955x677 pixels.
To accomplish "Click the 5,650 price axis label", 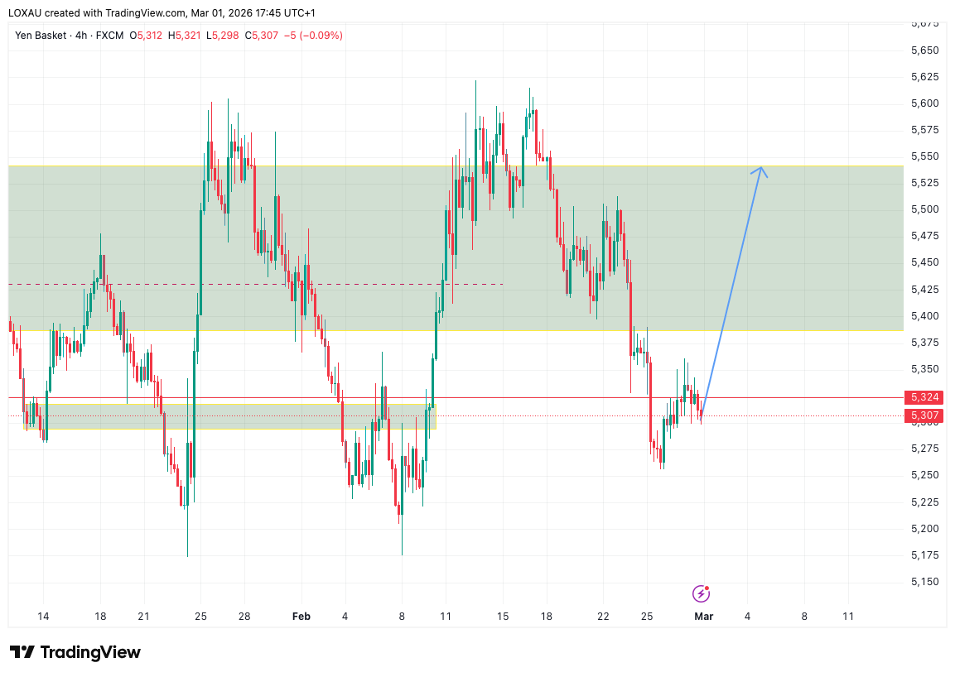I will point(924,50).
